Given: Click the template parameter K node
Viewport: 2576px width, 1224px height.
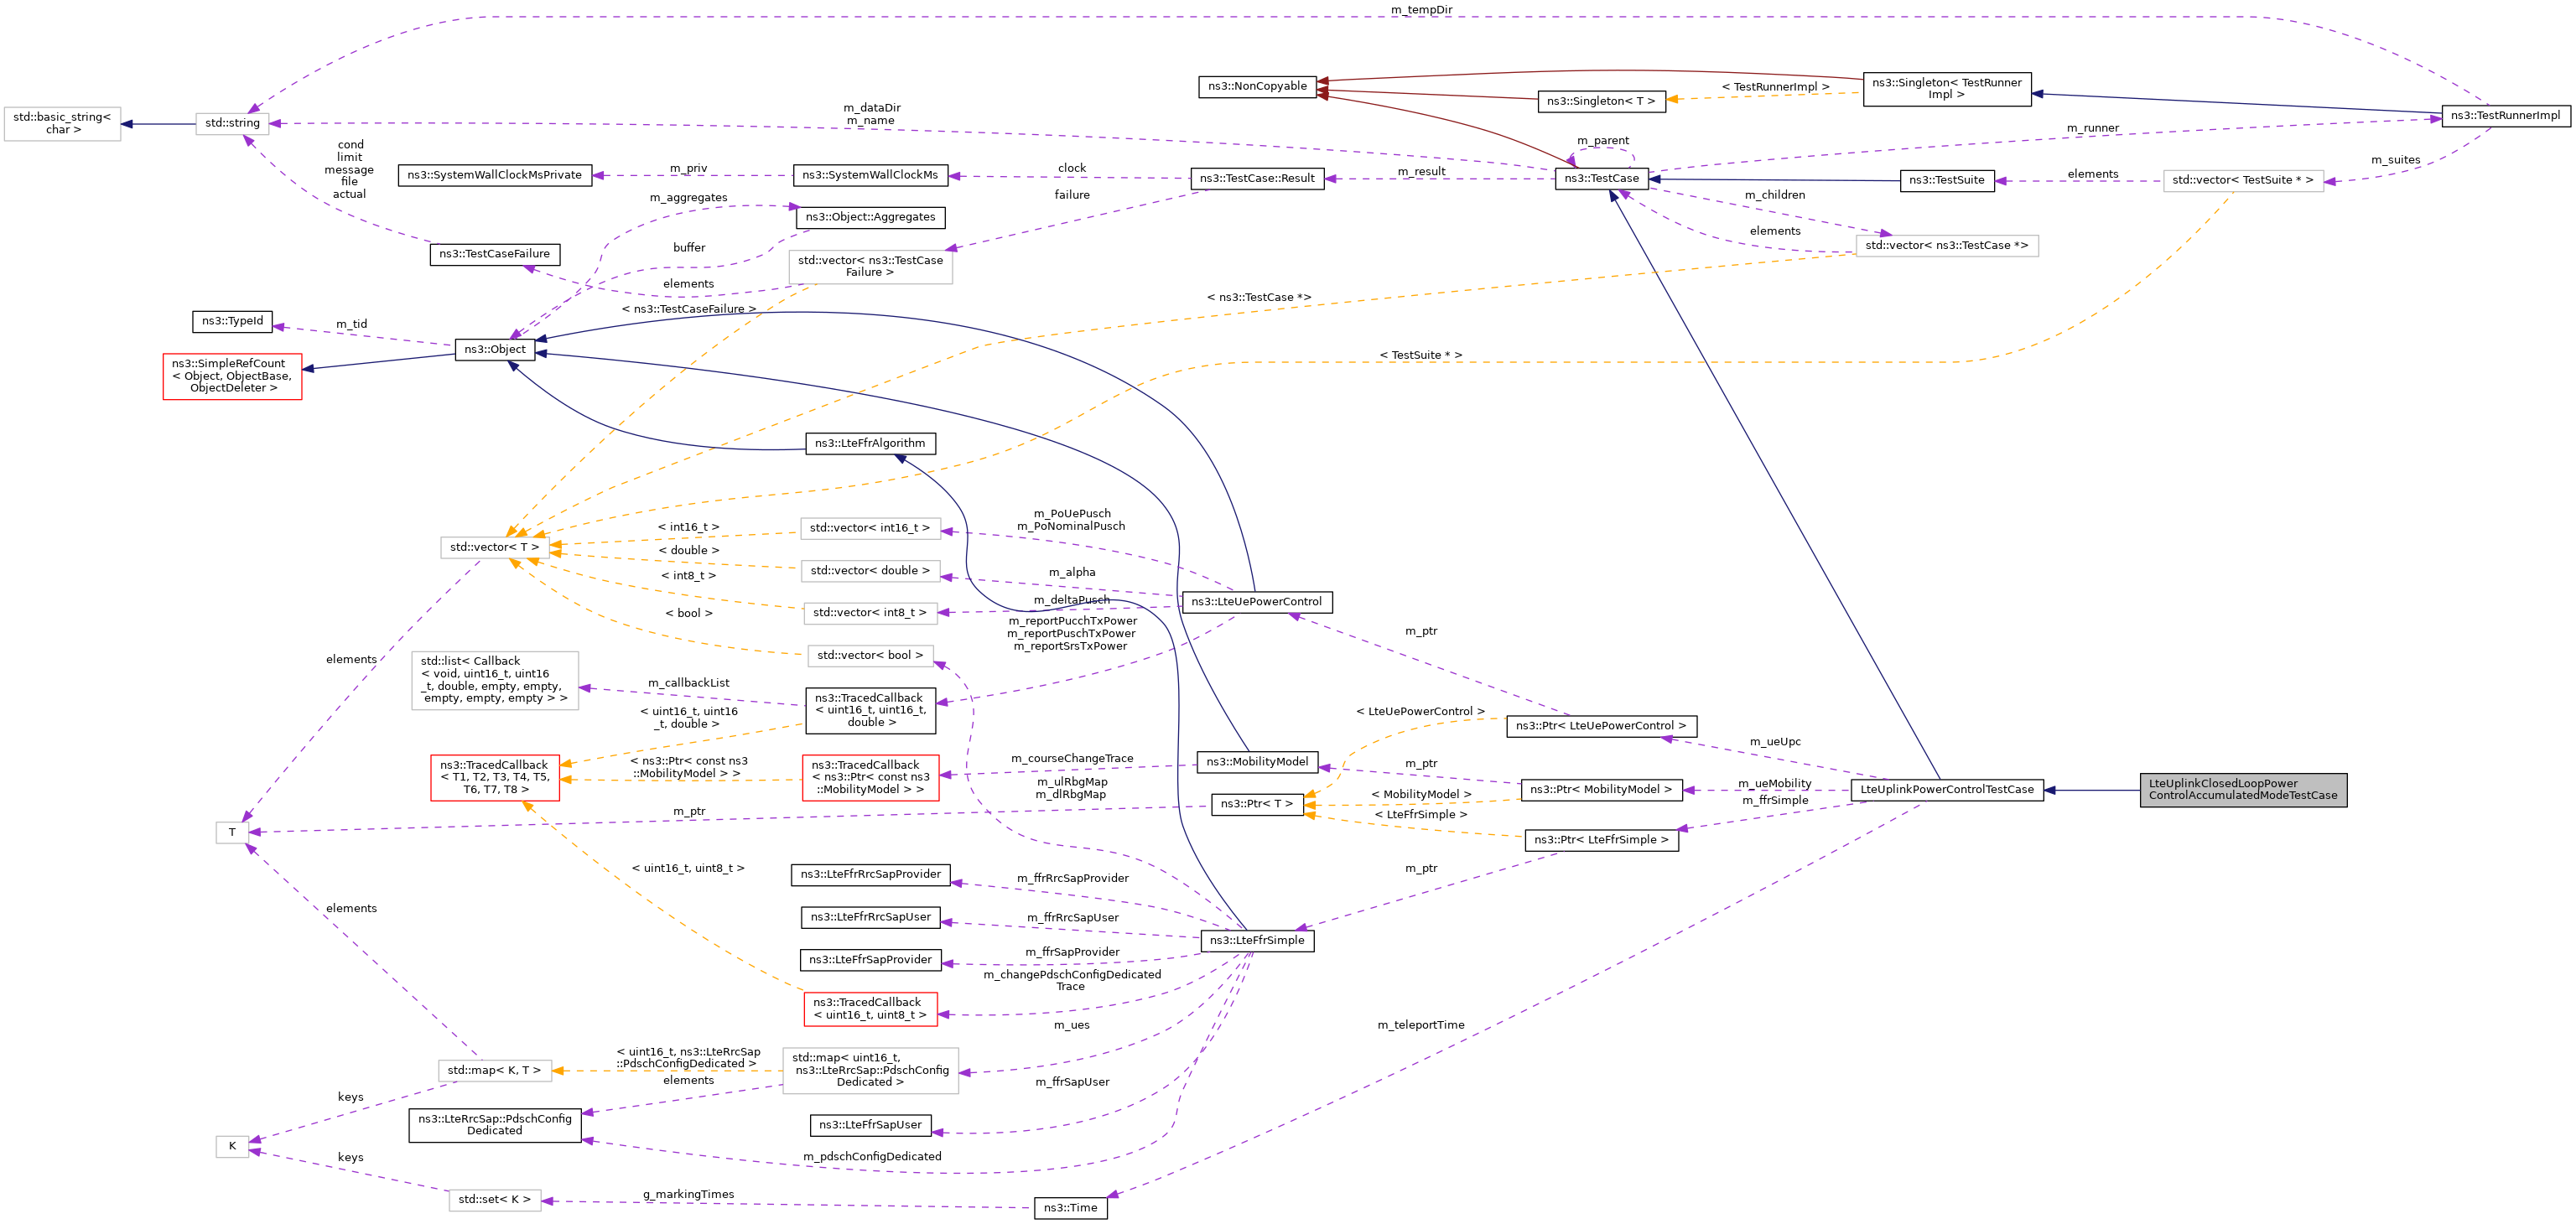Looking at the screenshot, I should [x=232, y=1147].
